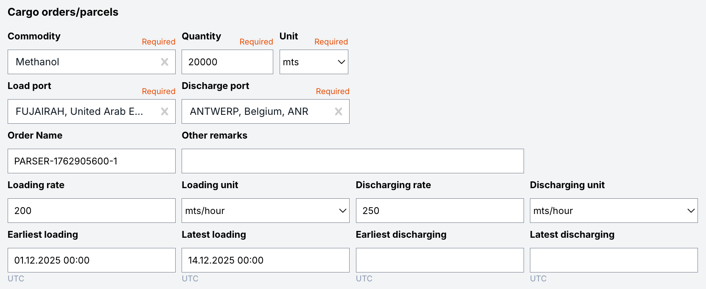
Task: Click the Earliest loading date field
Action: [91, 260]
